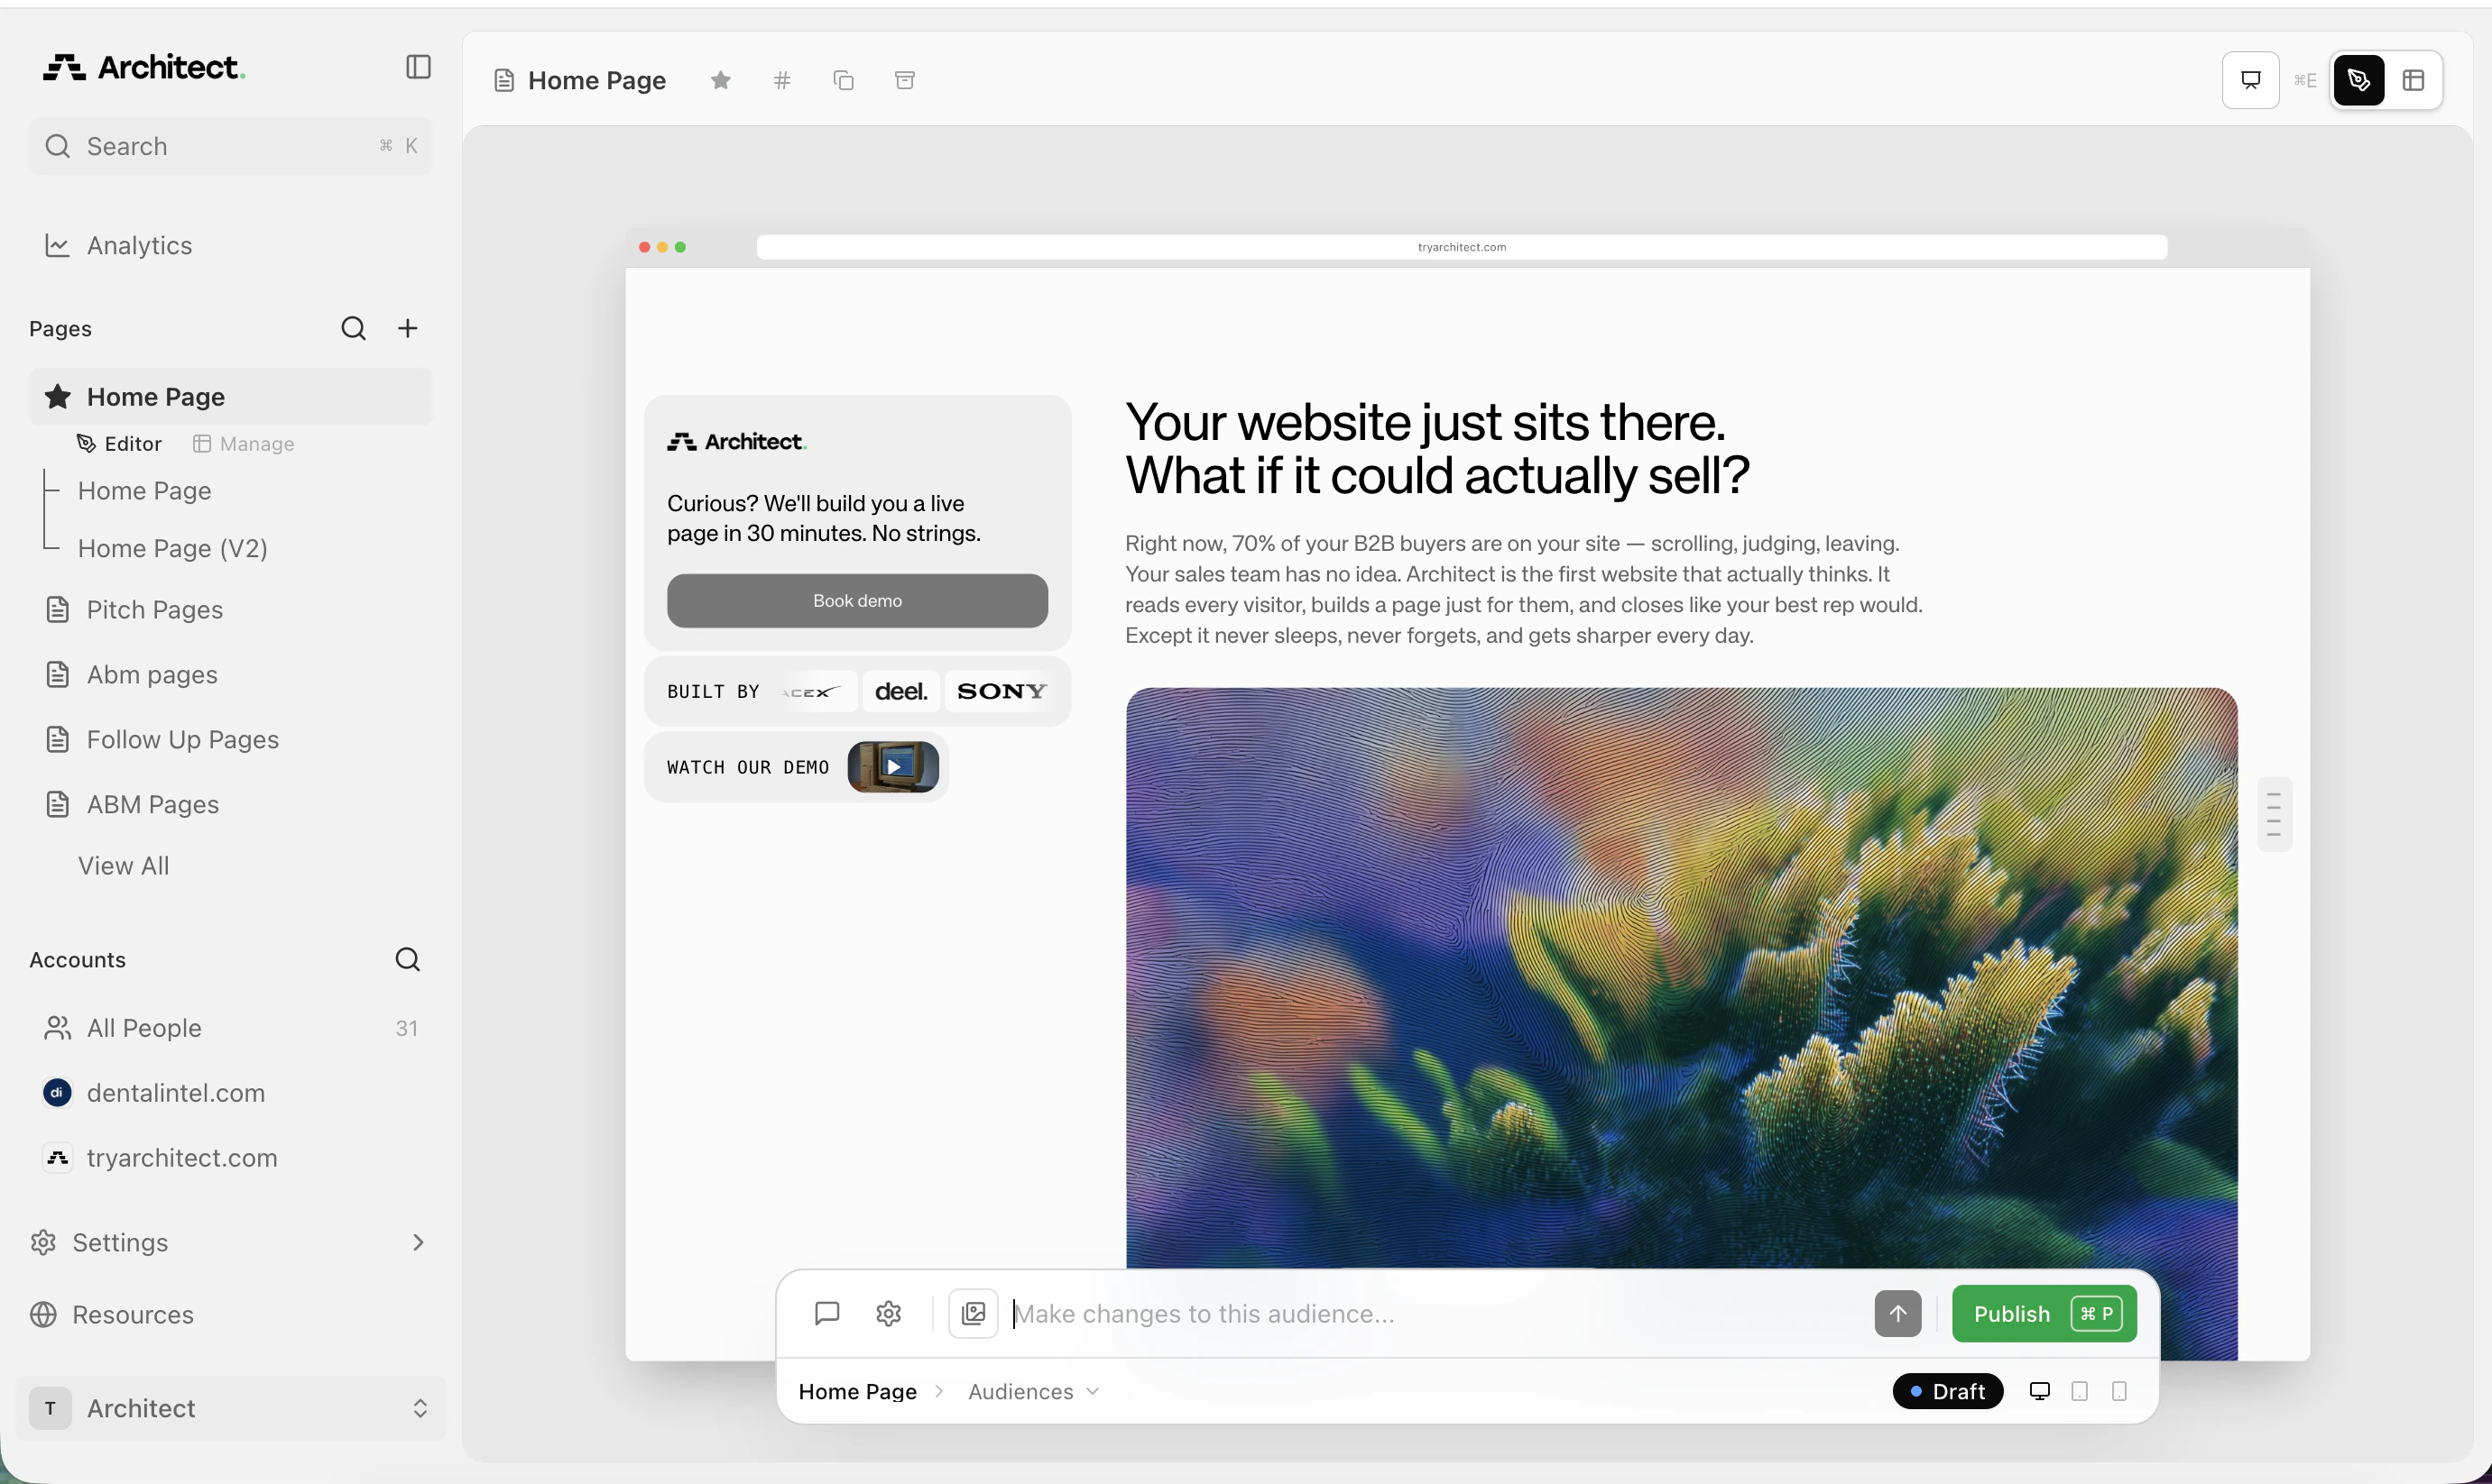Search pages with the magnifier icon

pos(353,328)
